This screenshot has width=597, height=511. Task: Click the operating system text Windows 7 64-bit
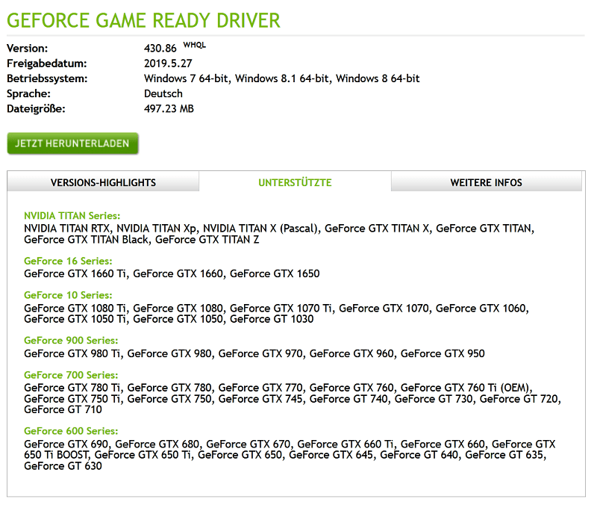pos(186,78)
